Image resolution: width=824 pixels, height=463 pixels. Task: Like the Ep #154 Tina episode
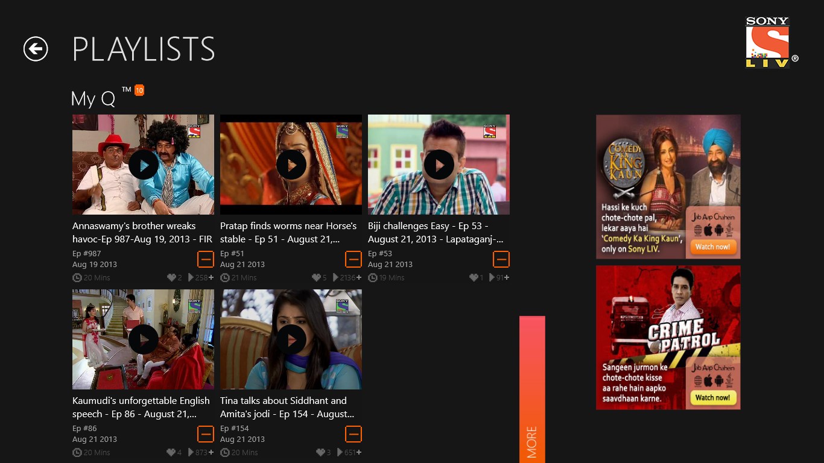click(x=320, y=452)
